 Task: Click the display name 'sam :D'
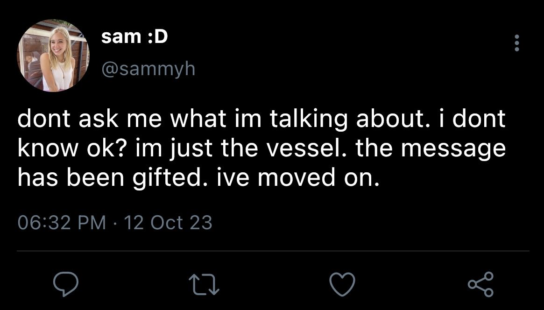click(134, 36)
